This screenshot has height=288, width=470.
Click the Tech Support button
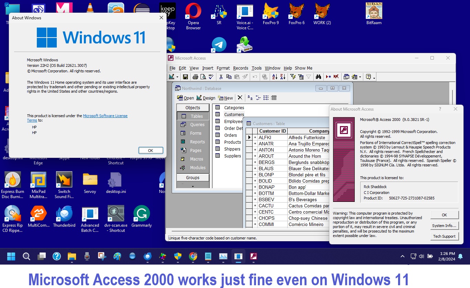pos(444,236)
